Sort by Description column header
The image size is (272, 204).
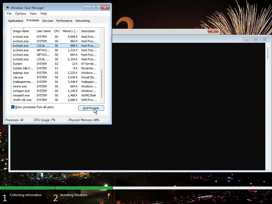tap(89, 31)
